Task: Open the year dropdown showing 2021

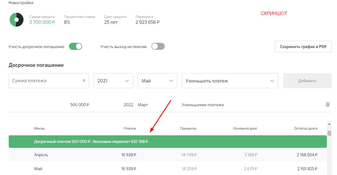Action: click(x=113, y=81)
